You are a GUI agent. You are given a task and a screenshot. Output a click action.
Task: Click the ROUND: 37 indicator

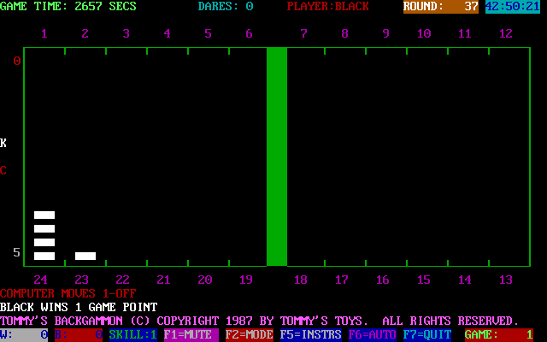(x=440, y=7)
